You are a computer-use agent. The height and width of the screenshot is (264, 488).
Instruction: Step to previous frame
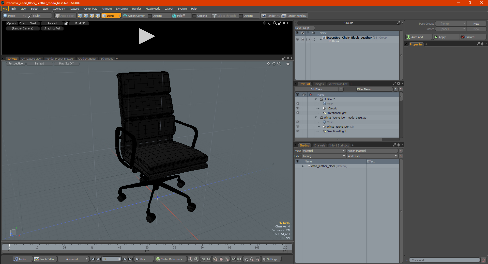coord(99,259)
